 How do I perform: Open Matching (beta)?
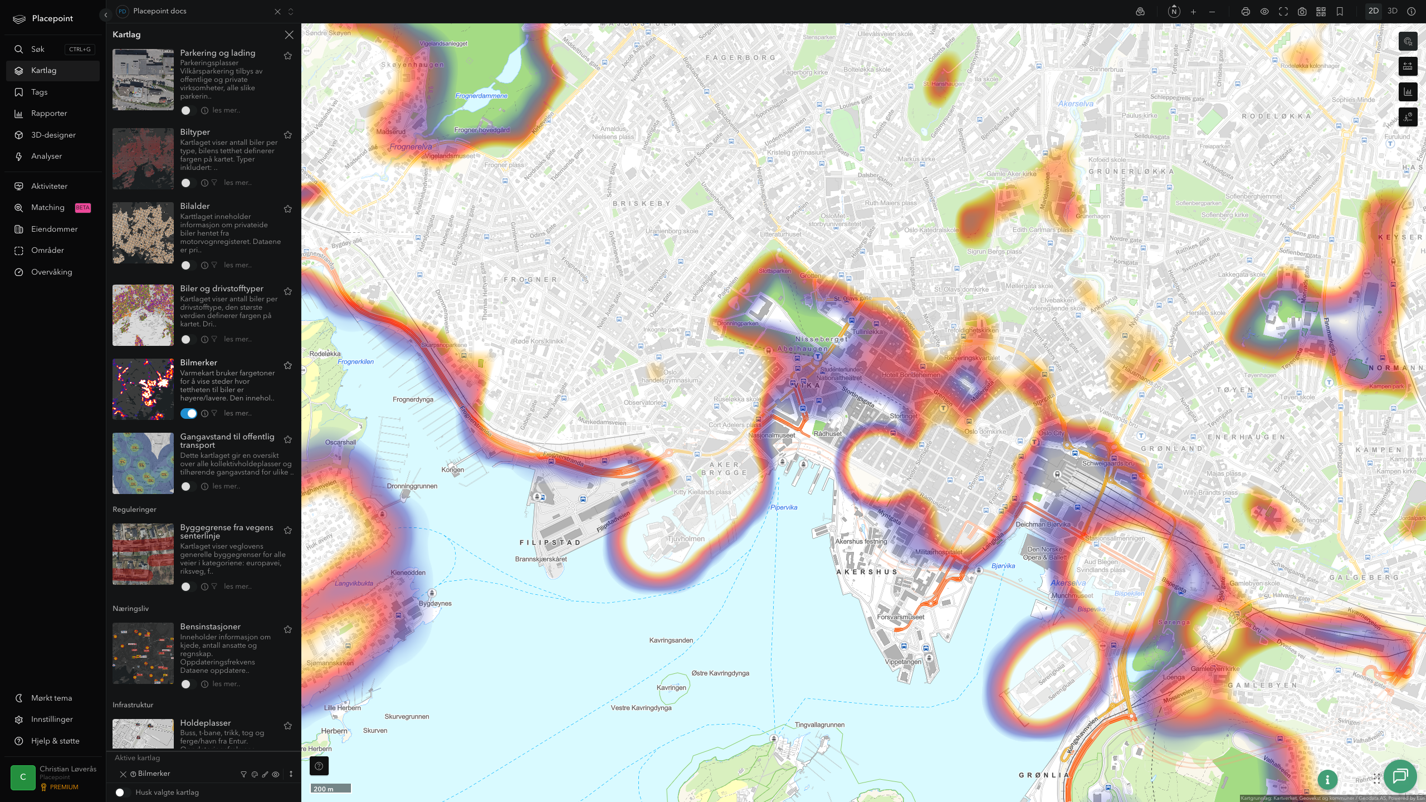tap(53, 208)
